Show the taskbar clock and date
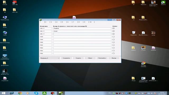Viewport: 169px width, 95px height. (162, 93)
